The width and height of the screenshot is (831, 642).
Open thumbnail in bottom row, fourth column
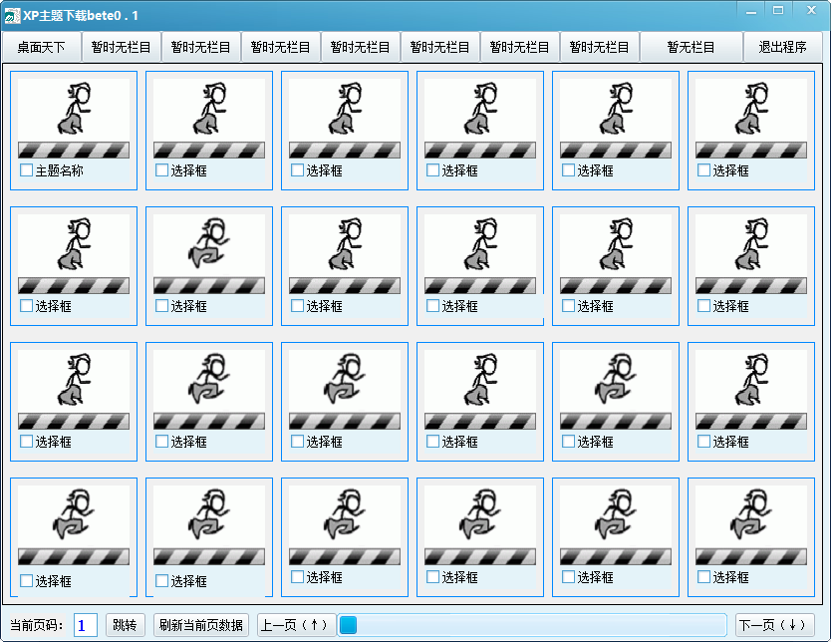(x=480, y=525)
